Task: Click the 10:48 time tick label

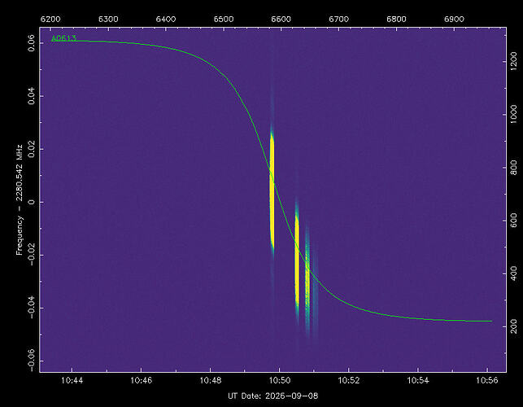Action: tap(211, 380)
